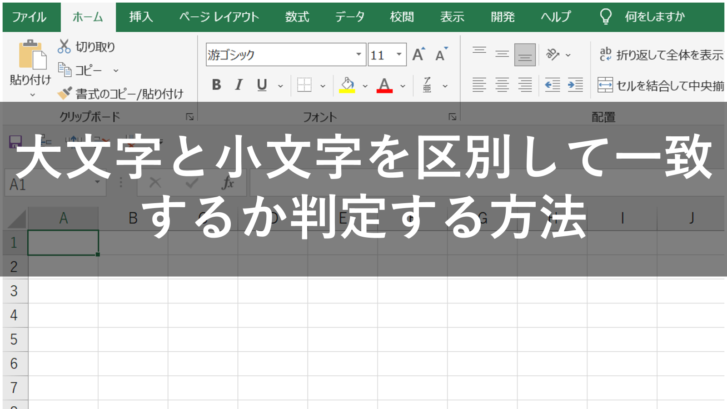Switch to the 表示 tab
Screen dimensions: 727x409
[x=452, y=17]
